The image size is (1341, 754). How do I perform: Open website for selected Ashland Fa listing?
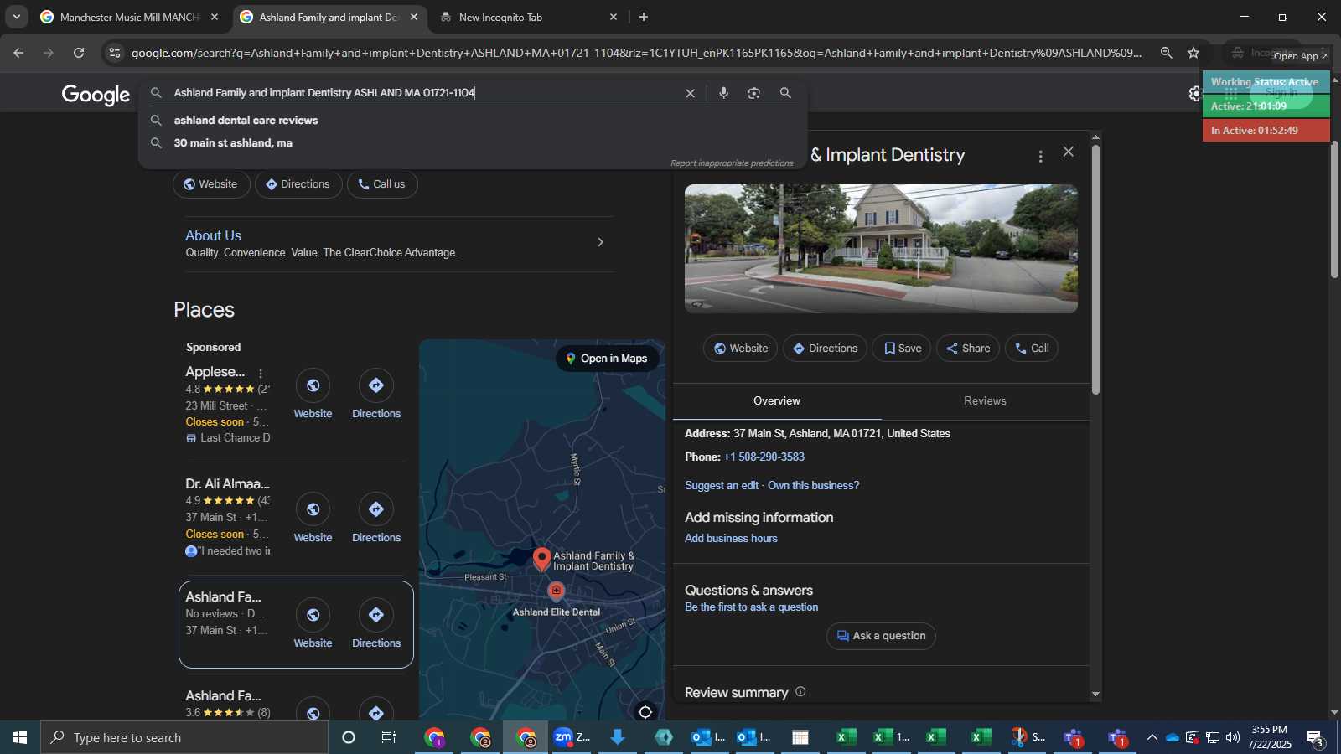(313, 624)
